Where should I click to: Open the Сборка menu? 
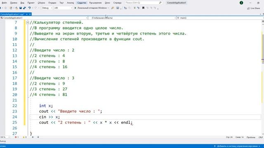point(41,3)
